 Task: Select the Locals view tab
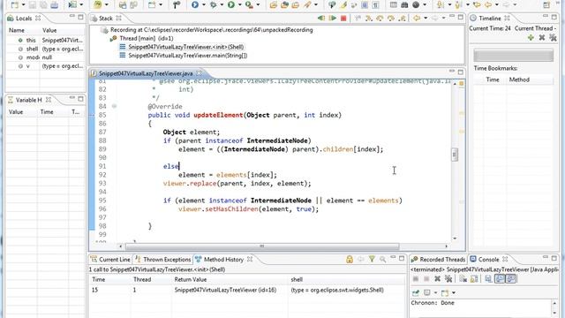24,18
